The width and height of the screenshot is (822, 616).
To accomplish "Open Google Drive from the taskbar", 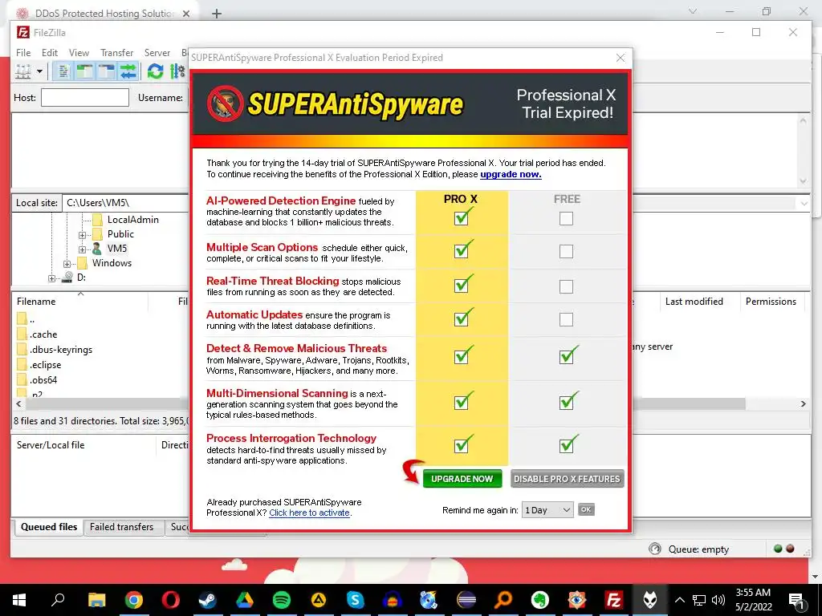I will tap(244, 600).
